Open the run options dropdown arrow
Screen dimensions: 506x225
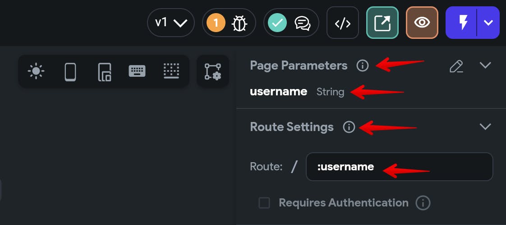(488, 23)
